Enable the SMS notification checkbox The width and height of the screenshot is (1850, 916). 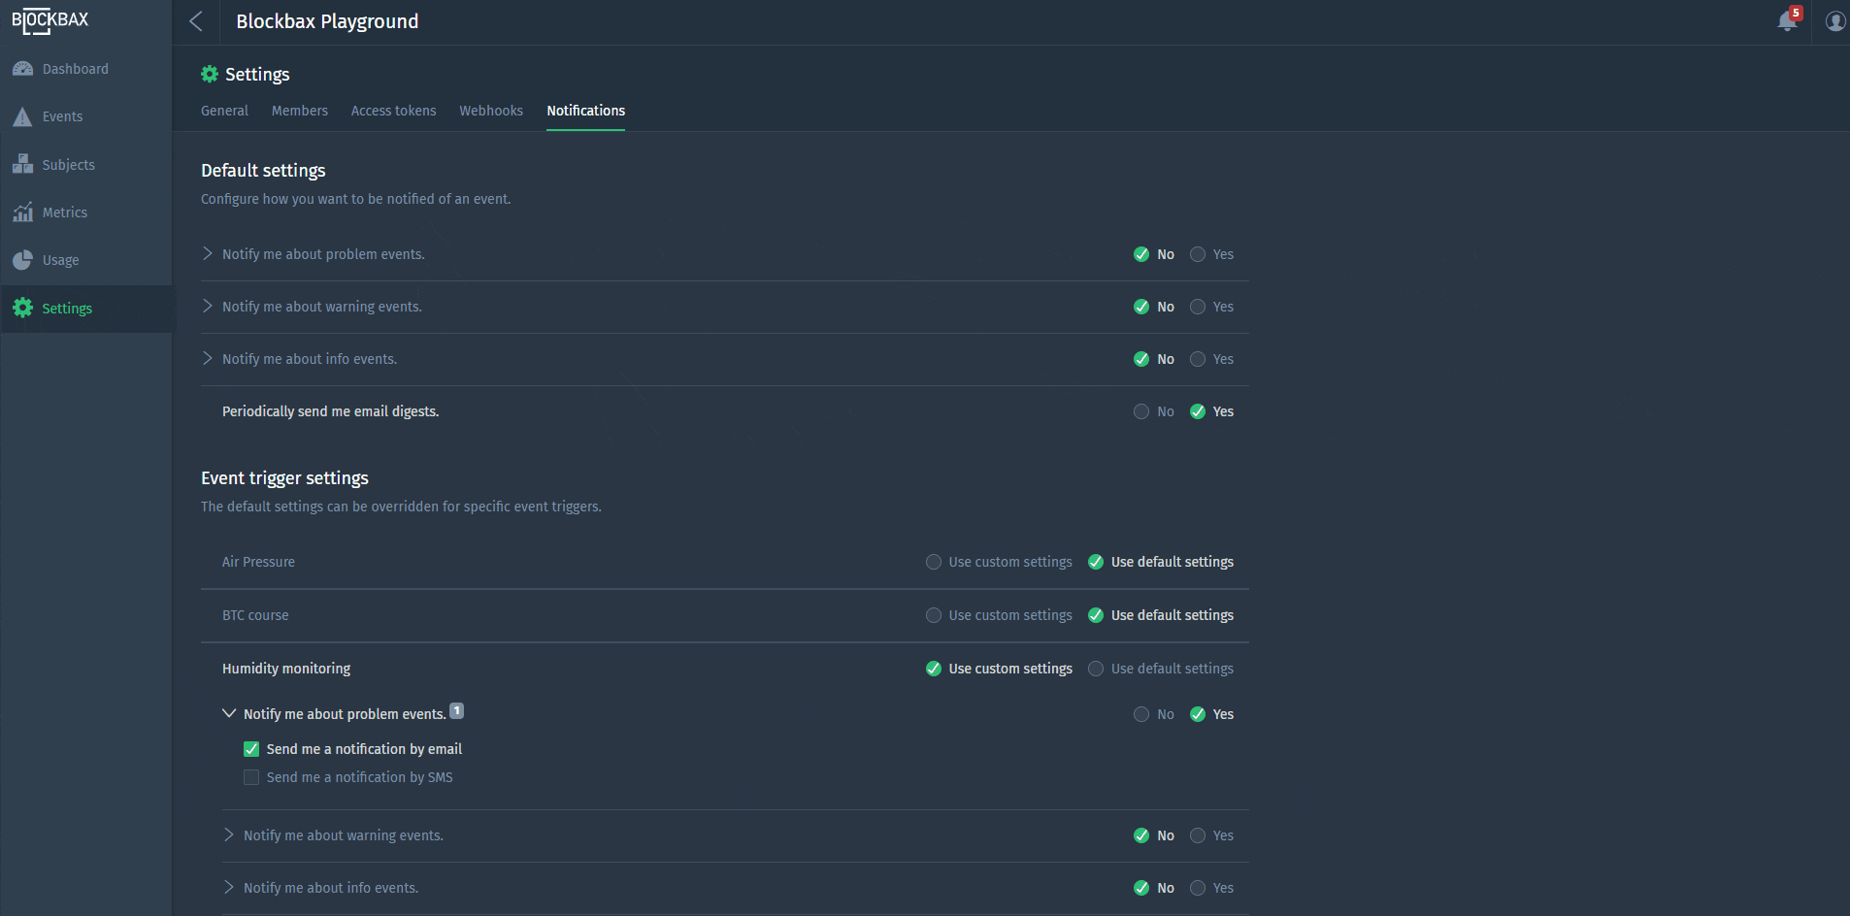point(251,777)
